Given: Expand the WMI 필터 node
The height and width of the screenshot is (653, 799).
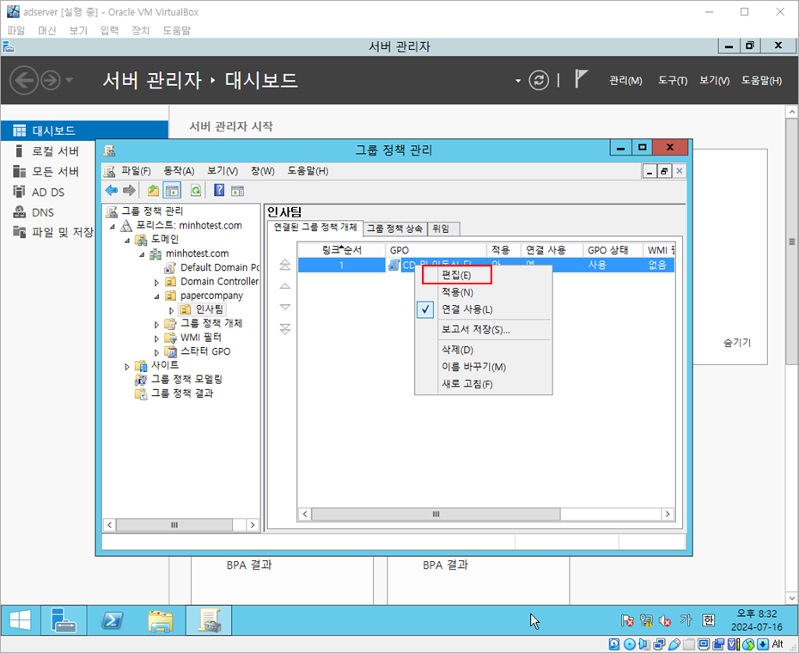Looking at the screenshot, I should [x=156, y=338].
